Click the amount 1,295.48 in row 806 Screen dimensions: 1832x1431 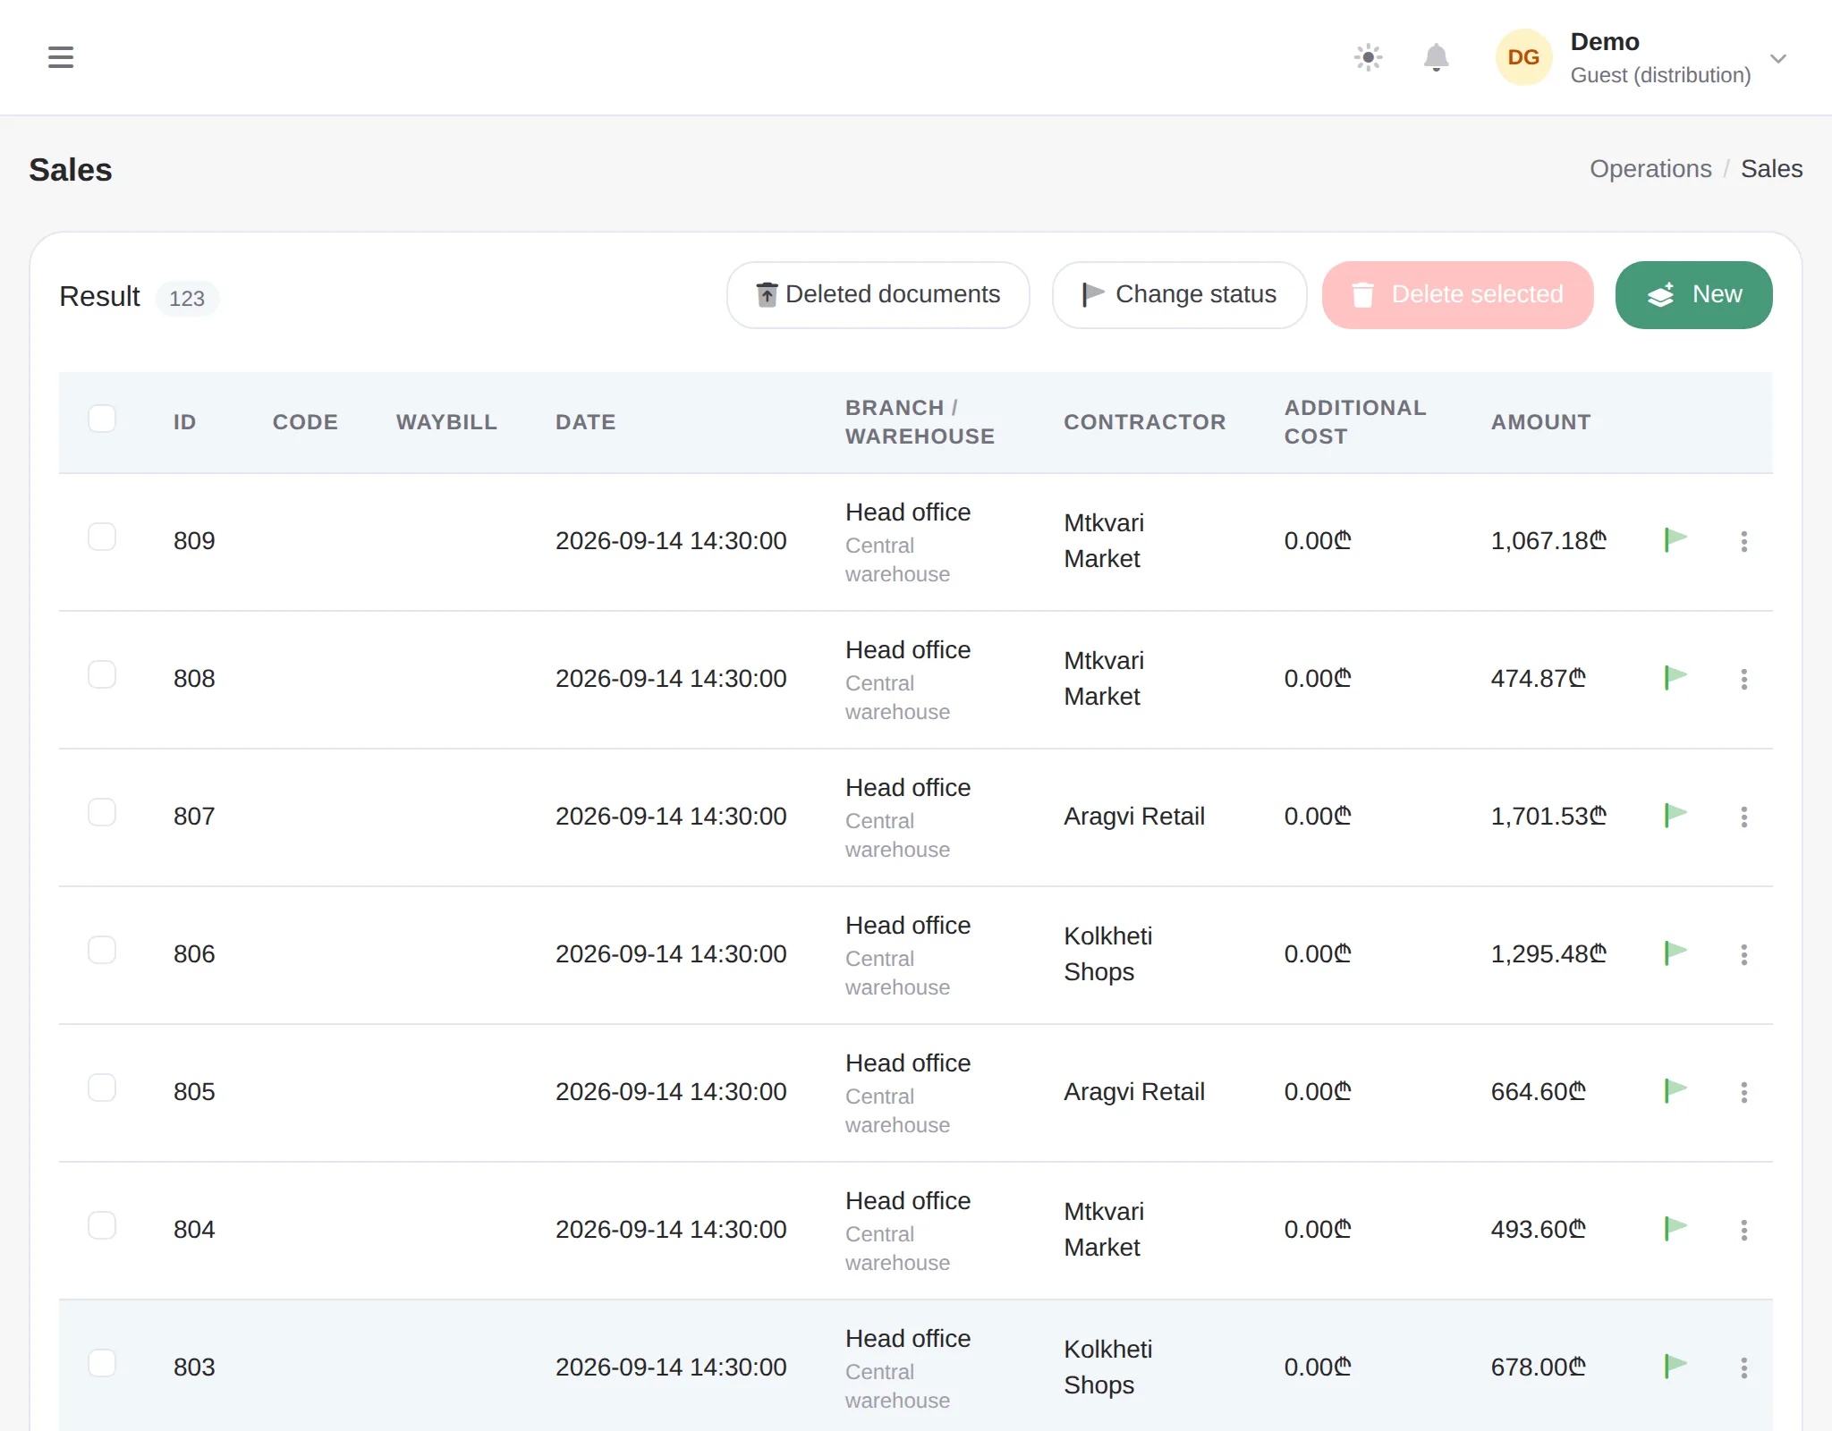pyautogui.click(x=1548, y=954)
